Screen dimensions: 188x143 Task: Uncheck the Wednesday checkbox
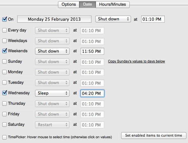[4, 93]
